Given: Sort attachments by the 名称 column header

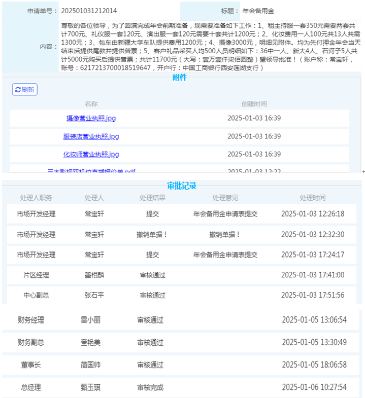Looking at the screenshot, I should [91, 104].
